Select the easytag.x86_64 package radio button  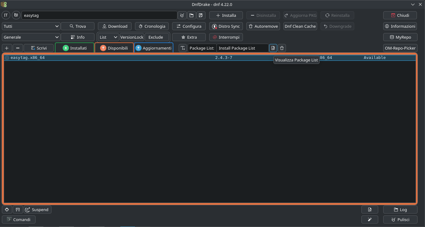7,58
